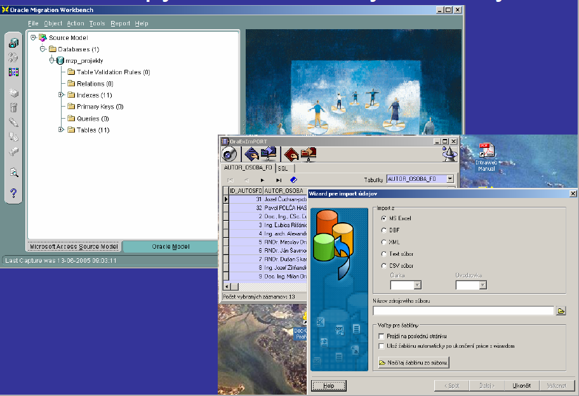
Task: Click the folder browse icon beside source file field
Action: 561,311
